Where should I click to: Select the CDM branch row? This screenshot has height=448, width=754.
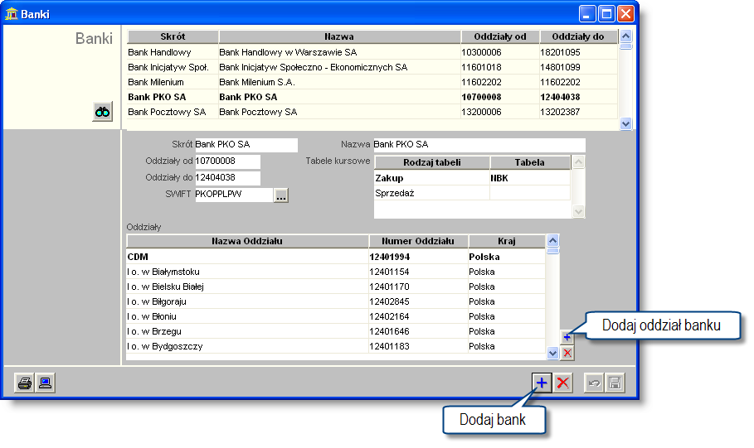coord(336,257)
